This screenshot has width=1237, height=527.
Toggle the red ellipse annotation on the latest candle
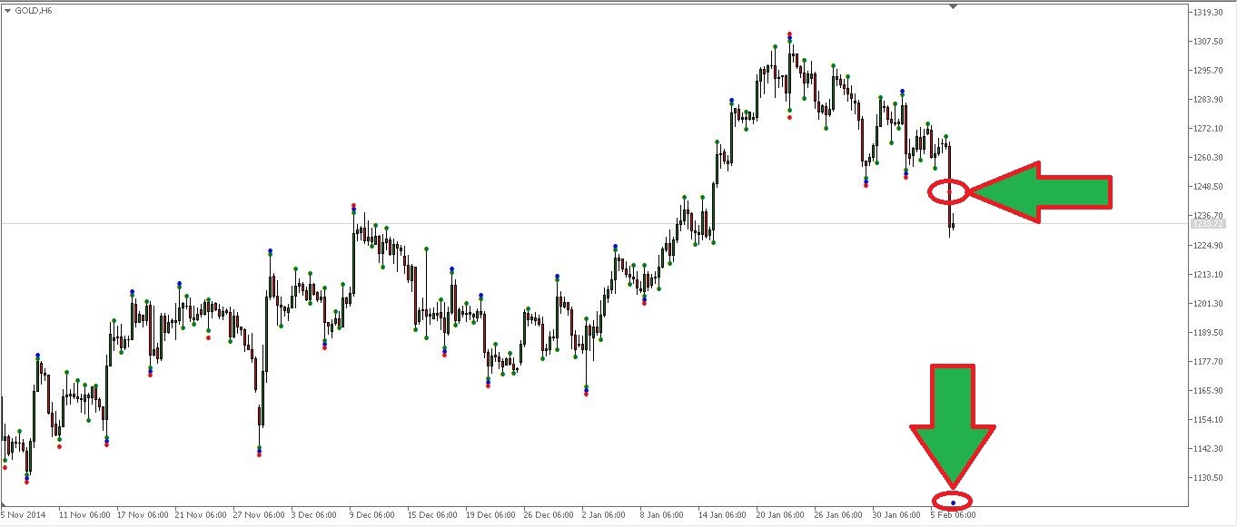coord(949,190)
